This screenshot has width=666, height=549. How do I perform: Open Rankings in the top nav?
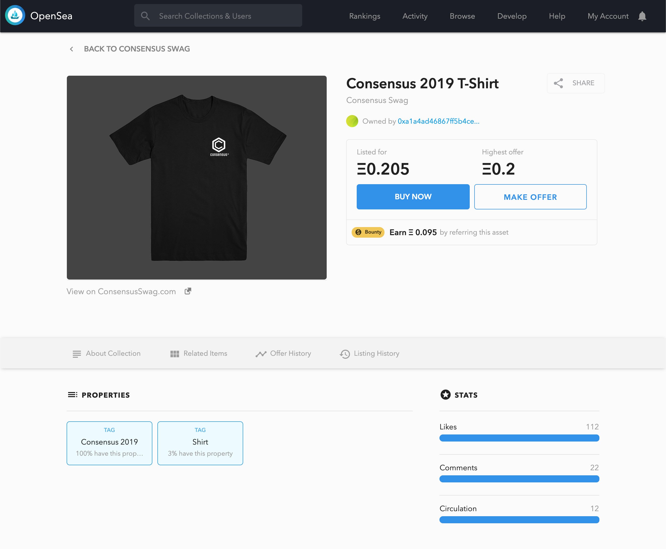(x=365, y=16)
